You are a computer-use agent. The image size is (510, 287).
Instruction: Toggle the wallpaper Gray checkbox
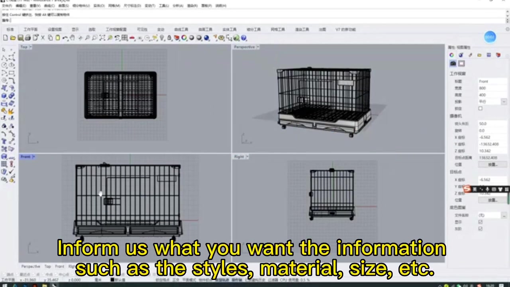pyautogui.click(x=480, y=229)
